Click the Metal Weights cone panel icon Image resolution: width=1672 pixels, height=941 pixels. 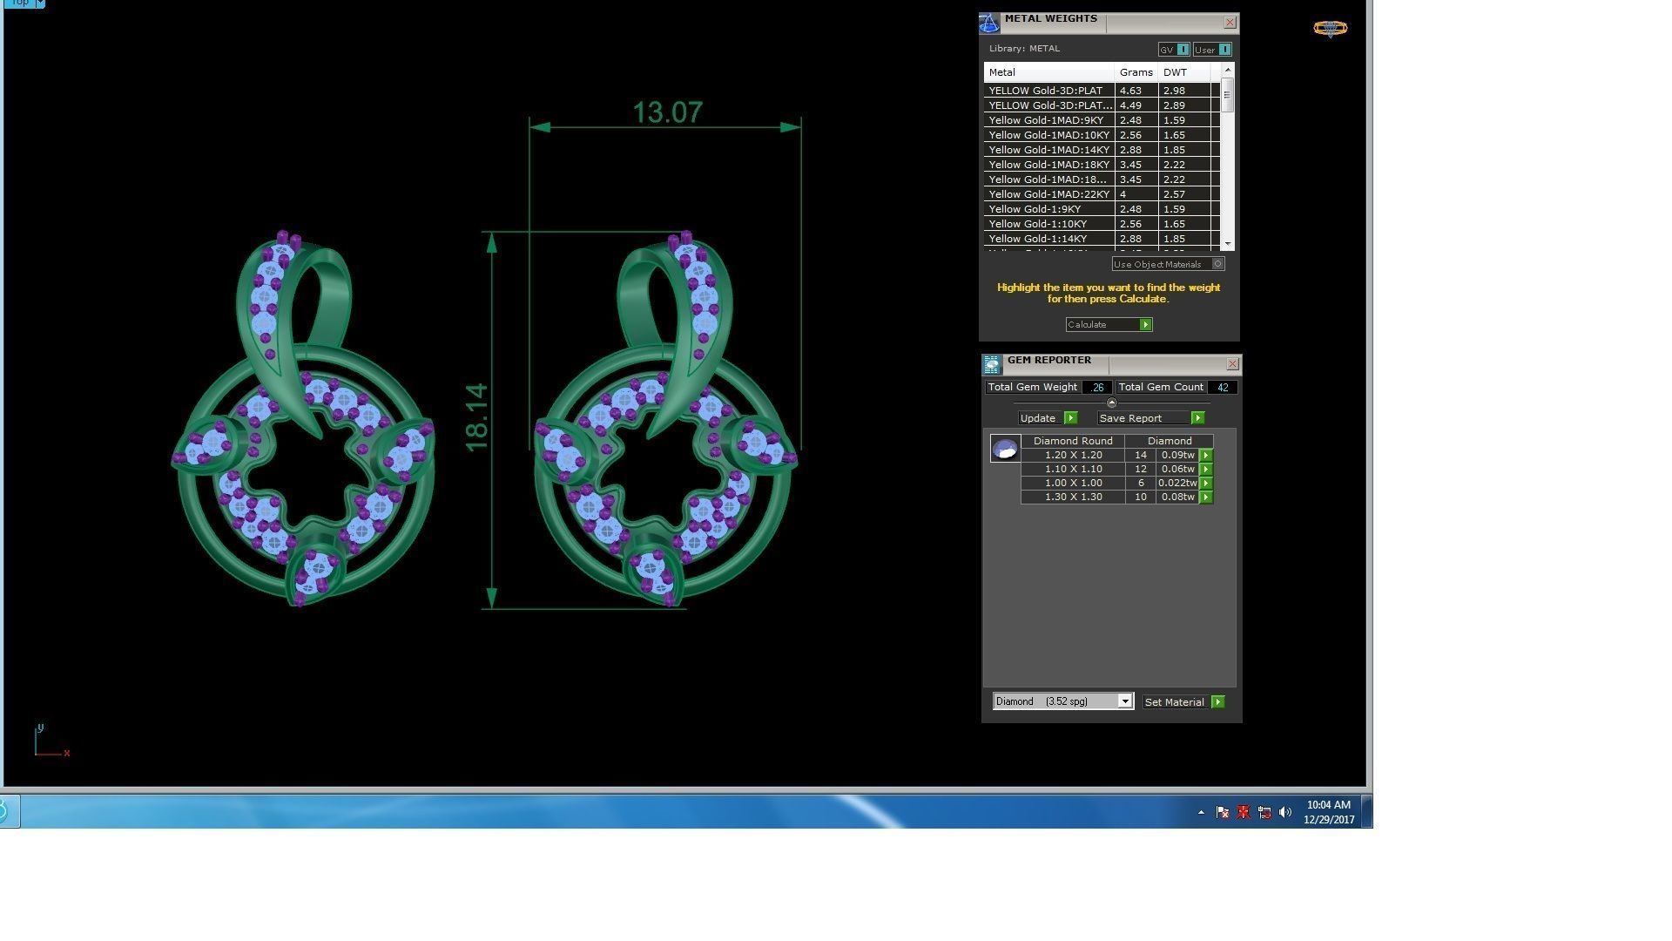pos(989,24)
